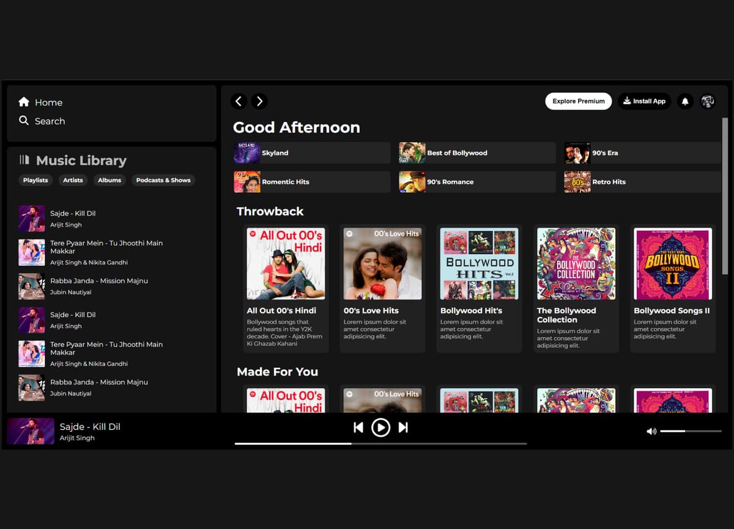Open notifications bell icon

[x=685, y=101]
